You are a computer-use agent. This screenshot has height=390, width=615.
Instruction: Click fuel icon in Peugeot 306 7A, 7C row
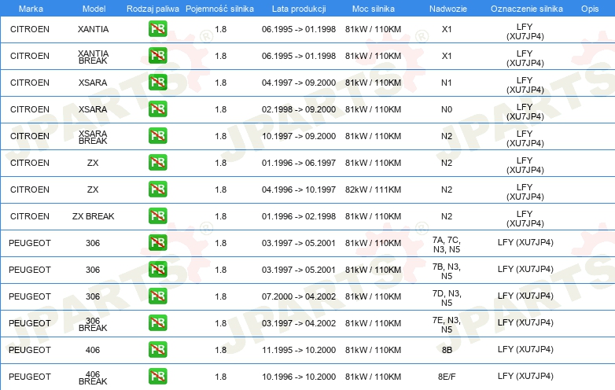click(x=157, y=243)
